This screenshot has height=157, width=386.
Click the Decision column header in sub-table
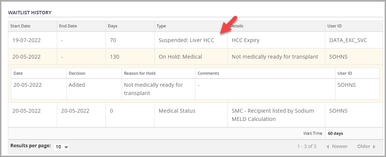tap(77, 73)
